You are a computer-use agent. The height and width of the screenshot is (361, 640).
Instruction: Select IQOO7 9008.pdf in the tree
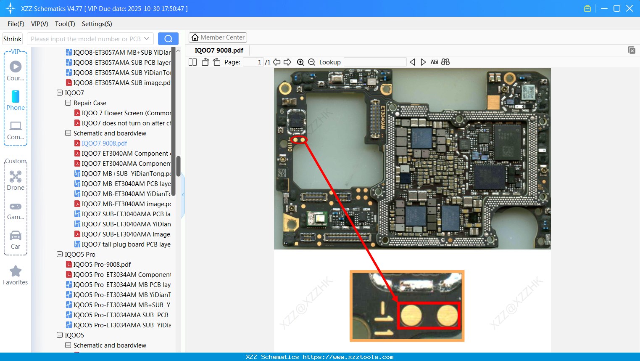pos(100,143)
